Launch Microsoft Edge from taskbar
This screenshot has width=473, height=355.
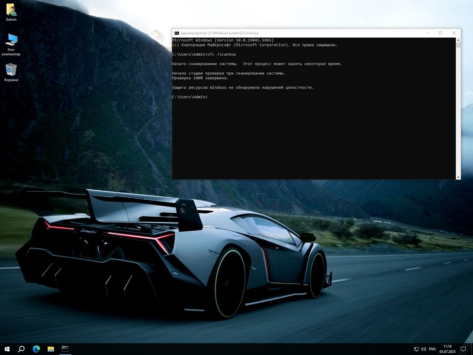point(36,349)
